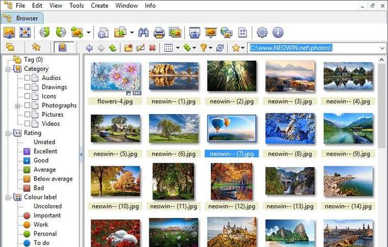Create new folder icon
The image size is (388, 247).
pyautogui.click(x=129, y=48)
